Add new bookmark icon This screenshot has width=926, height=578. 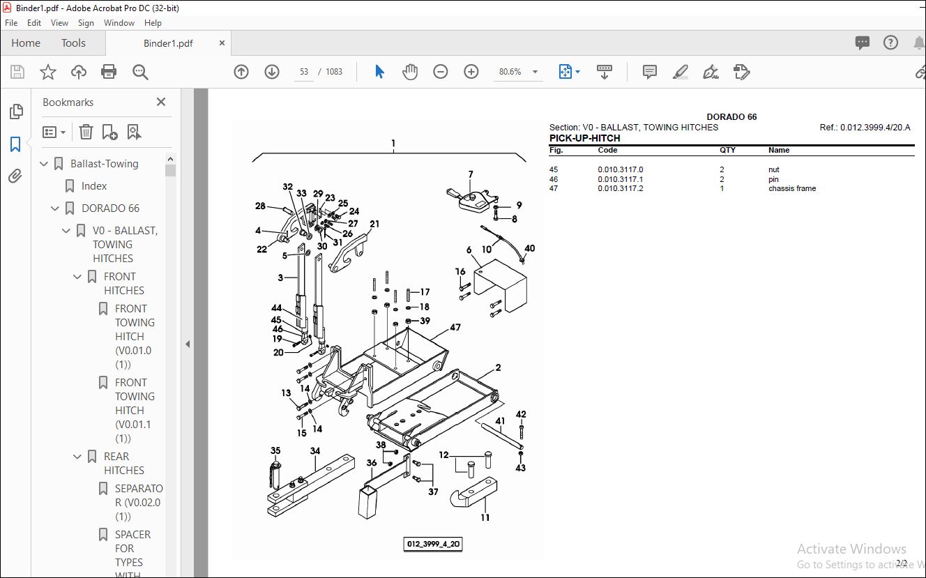pyautogui.click(x=109, y=132)
